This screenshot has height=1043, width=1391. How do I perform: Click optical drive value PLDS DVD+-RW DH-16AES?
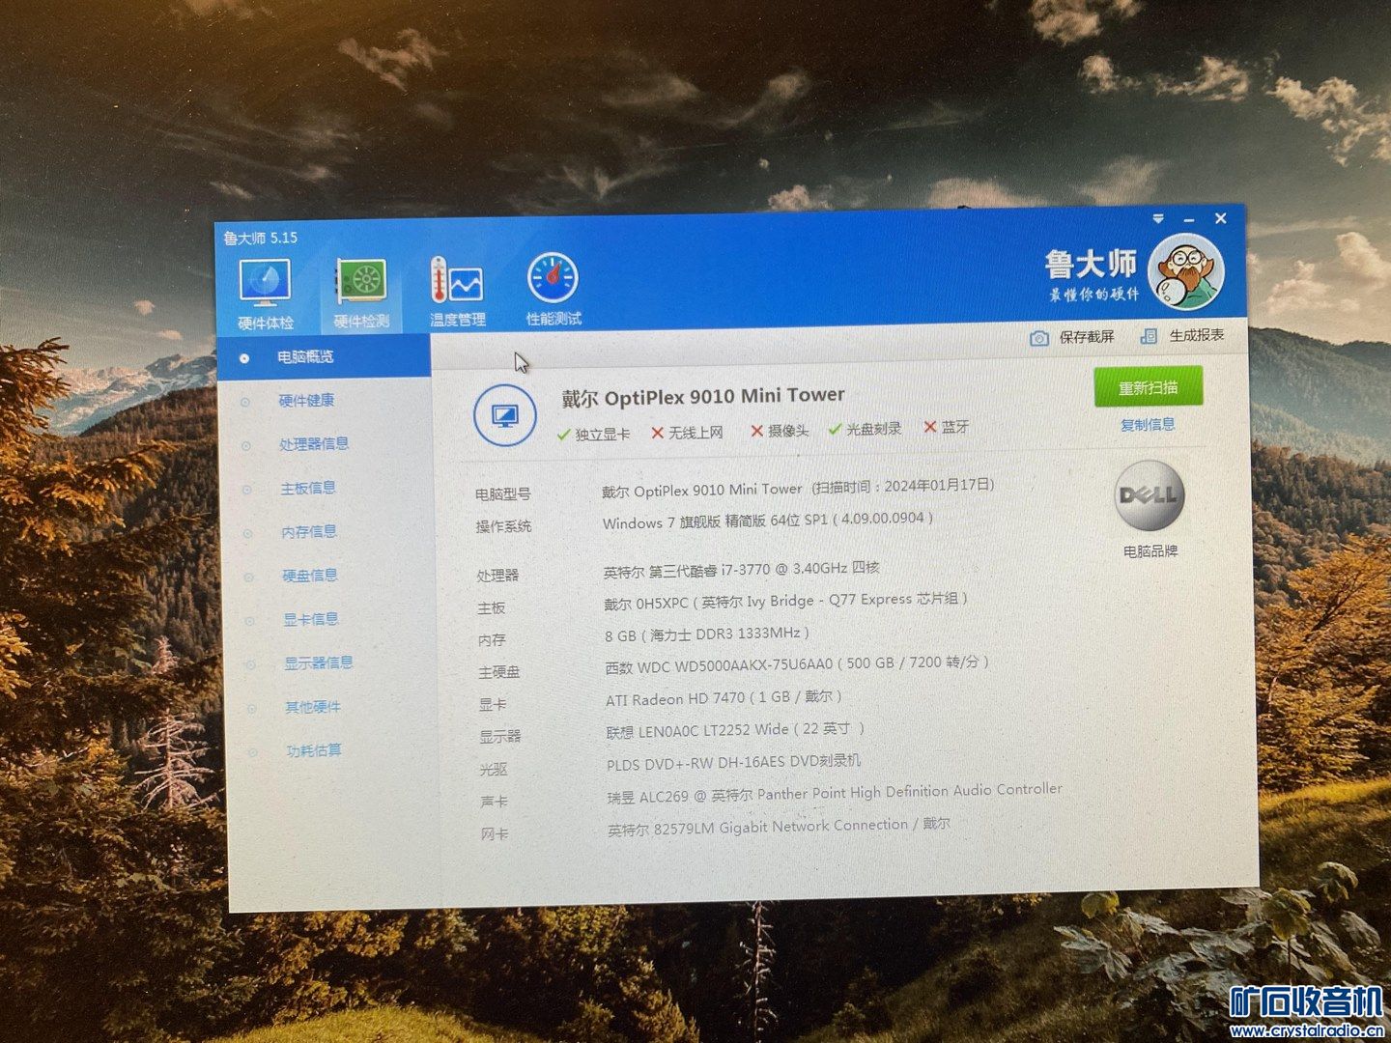click(x=733, y=762)
